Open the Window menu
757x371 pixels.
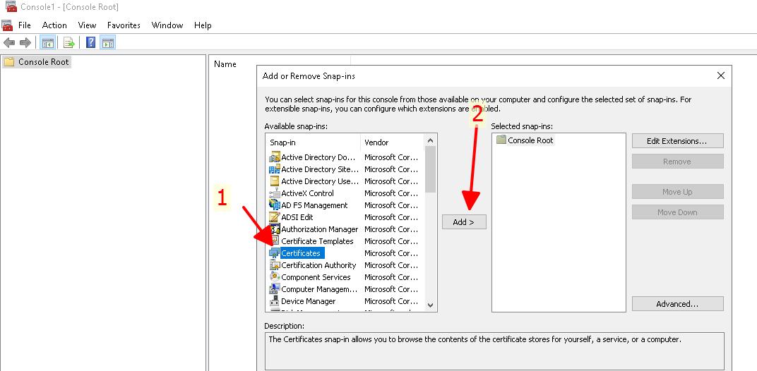tap(167, 25)
